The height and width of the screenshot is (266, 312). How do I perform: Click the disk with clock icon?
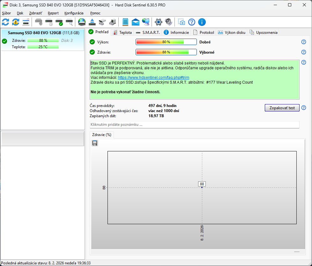49,22
